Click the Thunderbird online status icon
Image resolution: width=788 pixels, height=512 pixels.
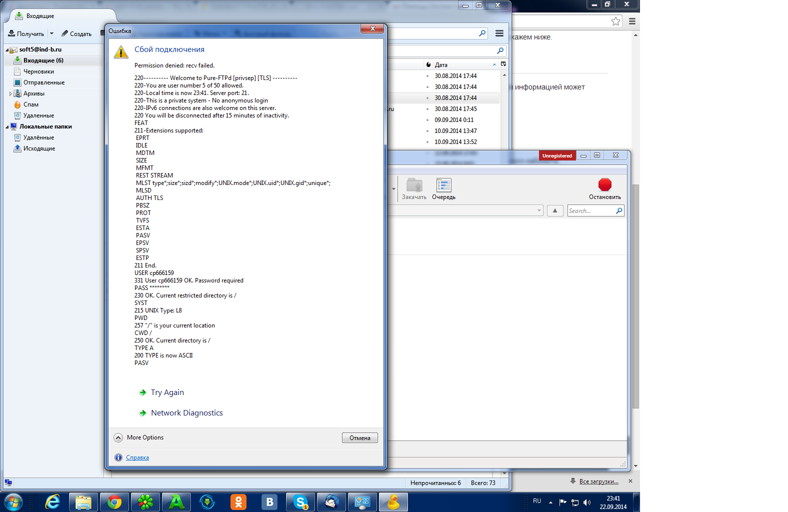point(8,482)
